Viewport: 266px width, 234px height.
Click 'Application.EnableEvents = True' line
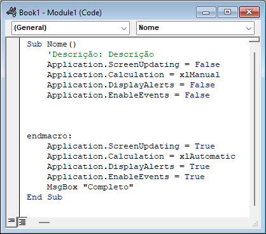click(x=126, y=177)
